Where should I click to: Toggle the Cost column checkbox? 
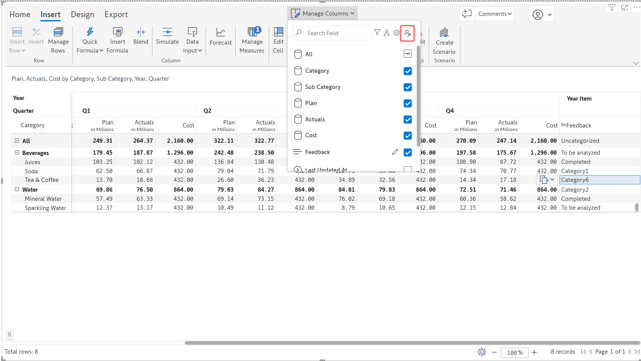(408, 135)
